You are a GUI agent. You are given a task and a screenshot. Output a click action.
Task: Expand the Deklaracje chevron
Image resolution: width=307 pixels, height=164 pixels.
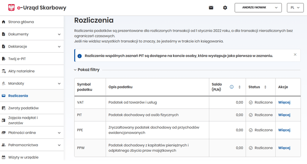pyautogui.click(x=59, y=46)
